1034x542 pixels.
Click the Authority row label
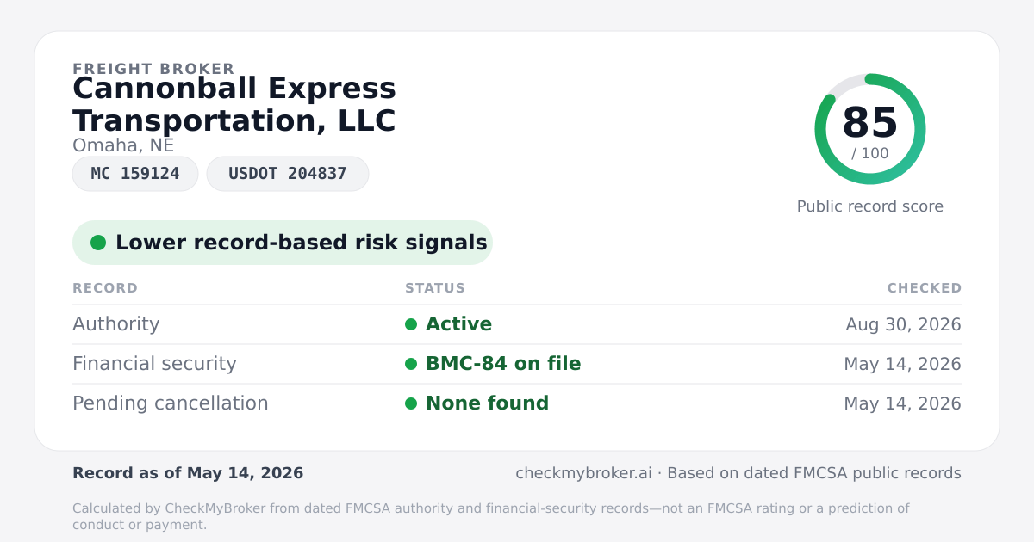[x=116, y=324]
